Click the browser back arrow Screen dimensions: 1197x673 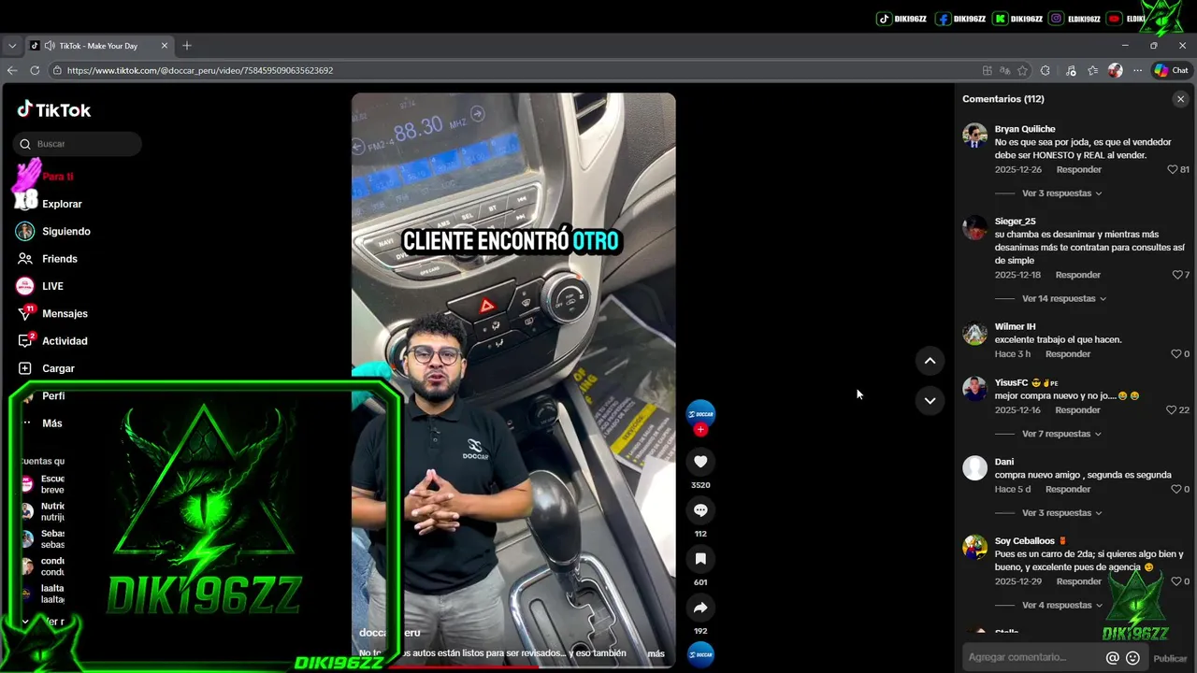tap(12, 70)
